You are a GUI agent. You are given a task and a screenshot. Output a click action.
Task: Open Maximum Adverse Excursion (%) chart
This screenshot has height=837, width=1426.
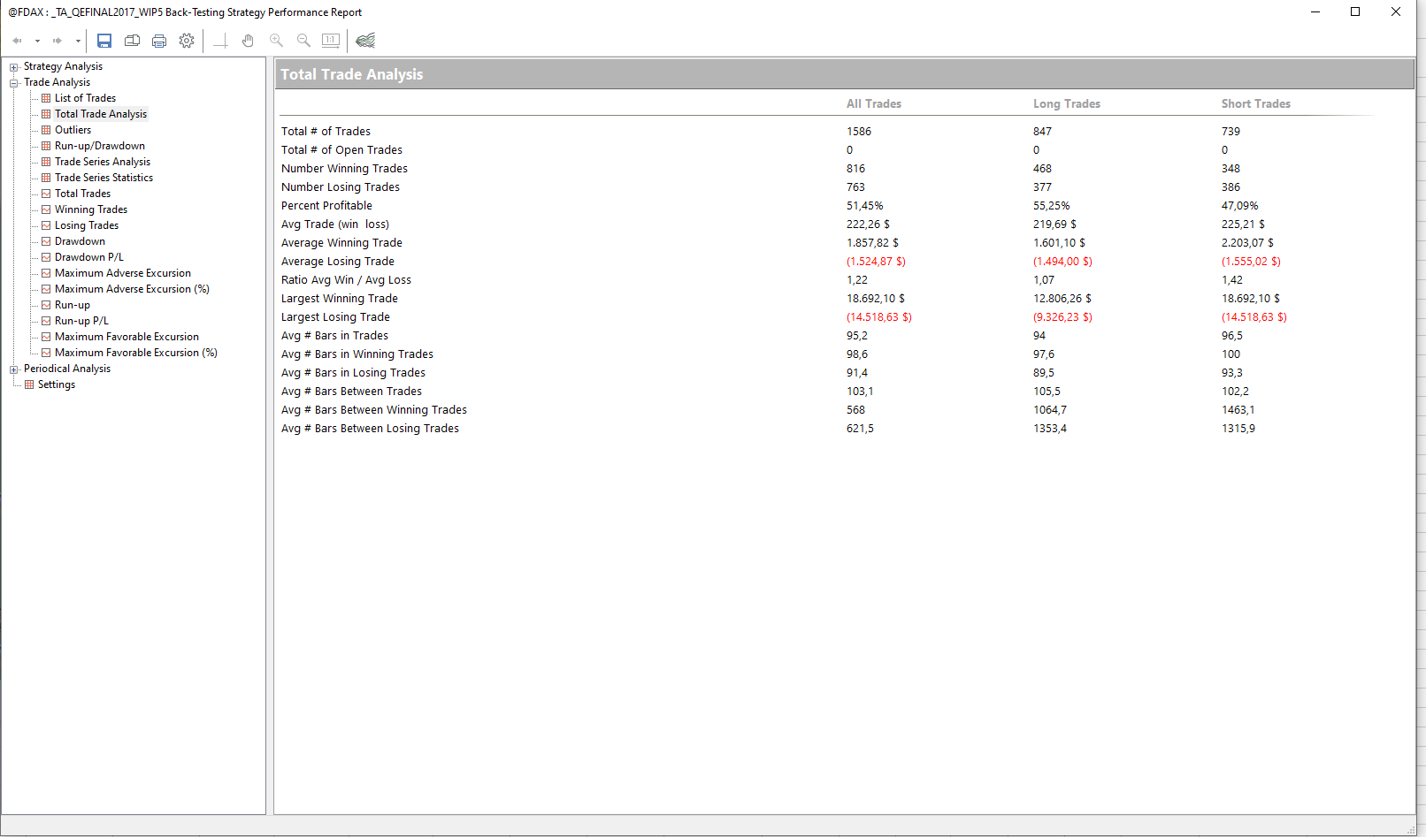tap(131, 289)
